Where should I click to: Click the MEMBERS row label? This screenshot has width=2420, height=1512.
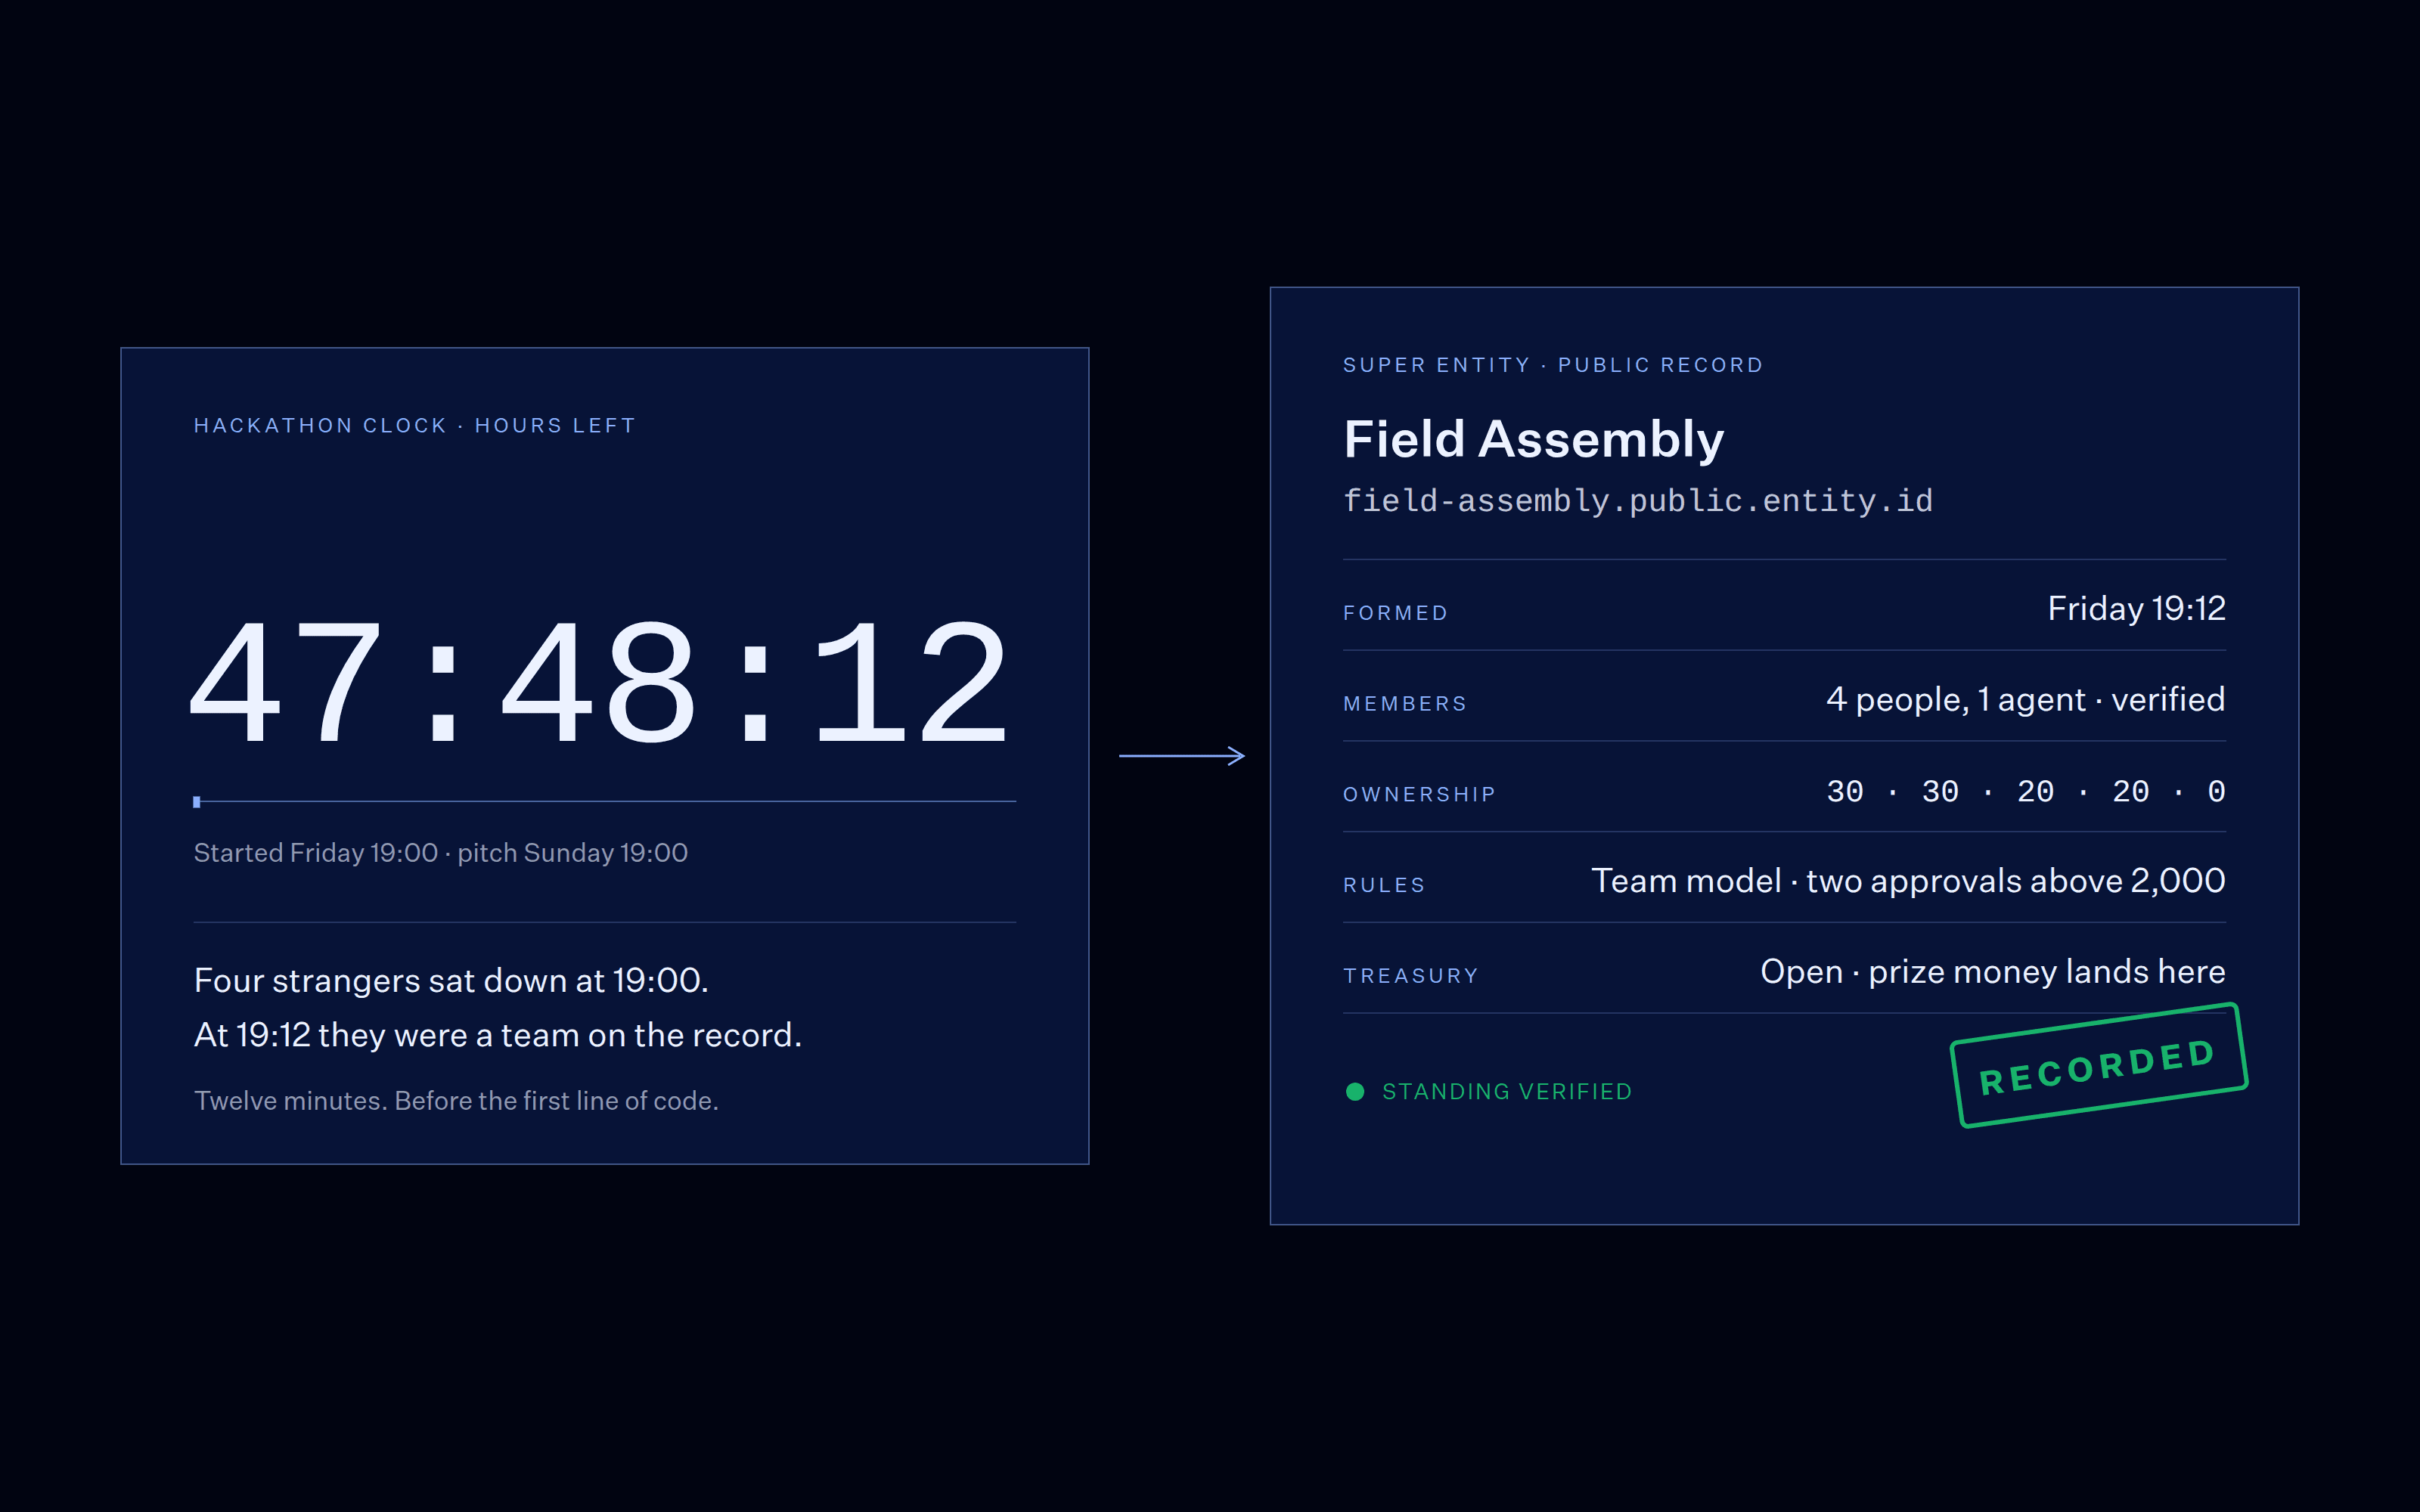[1404, 704]
